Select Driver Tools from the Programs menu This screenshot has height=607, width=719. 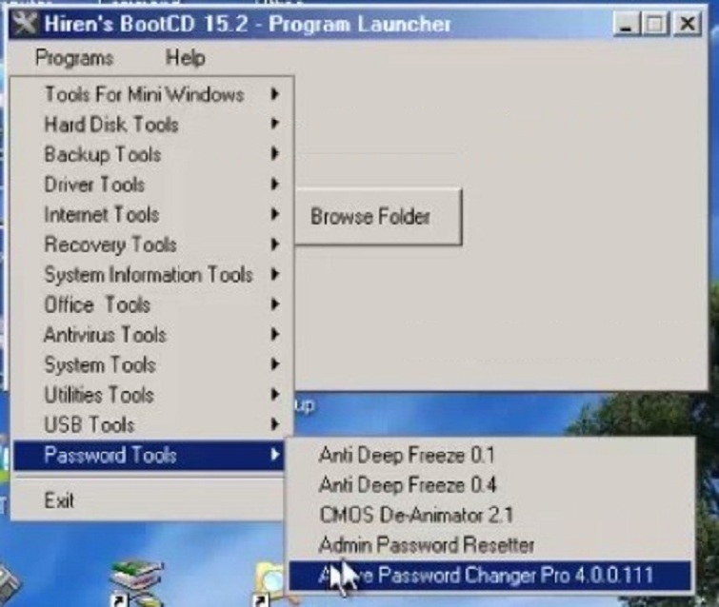pyautogui.click(x=94, y=185)
